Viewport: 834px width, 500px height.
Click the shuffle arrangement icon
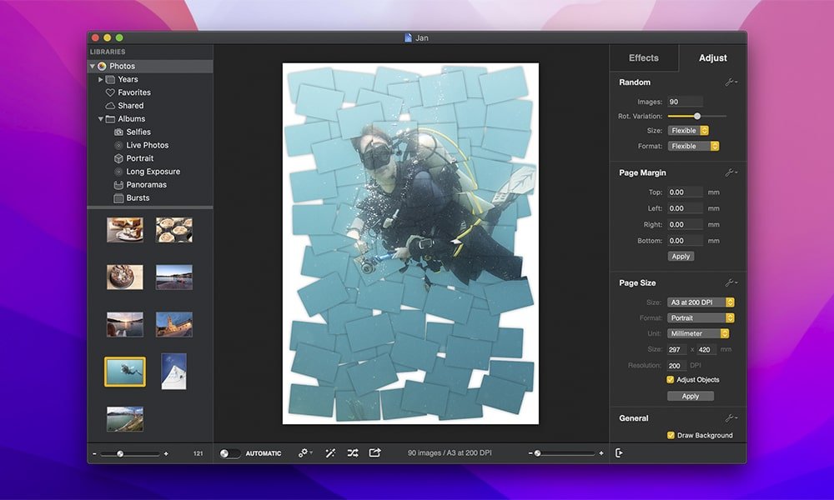(x=353, y=452)
